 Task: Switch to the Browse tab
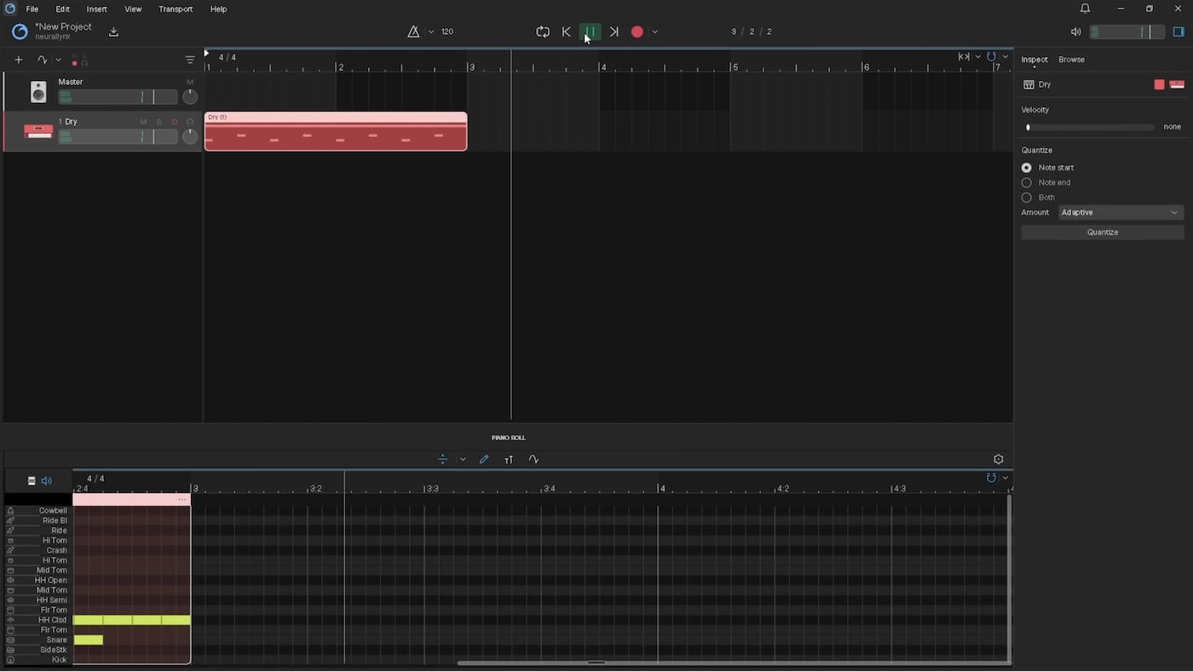click(x=1071, y=59)
